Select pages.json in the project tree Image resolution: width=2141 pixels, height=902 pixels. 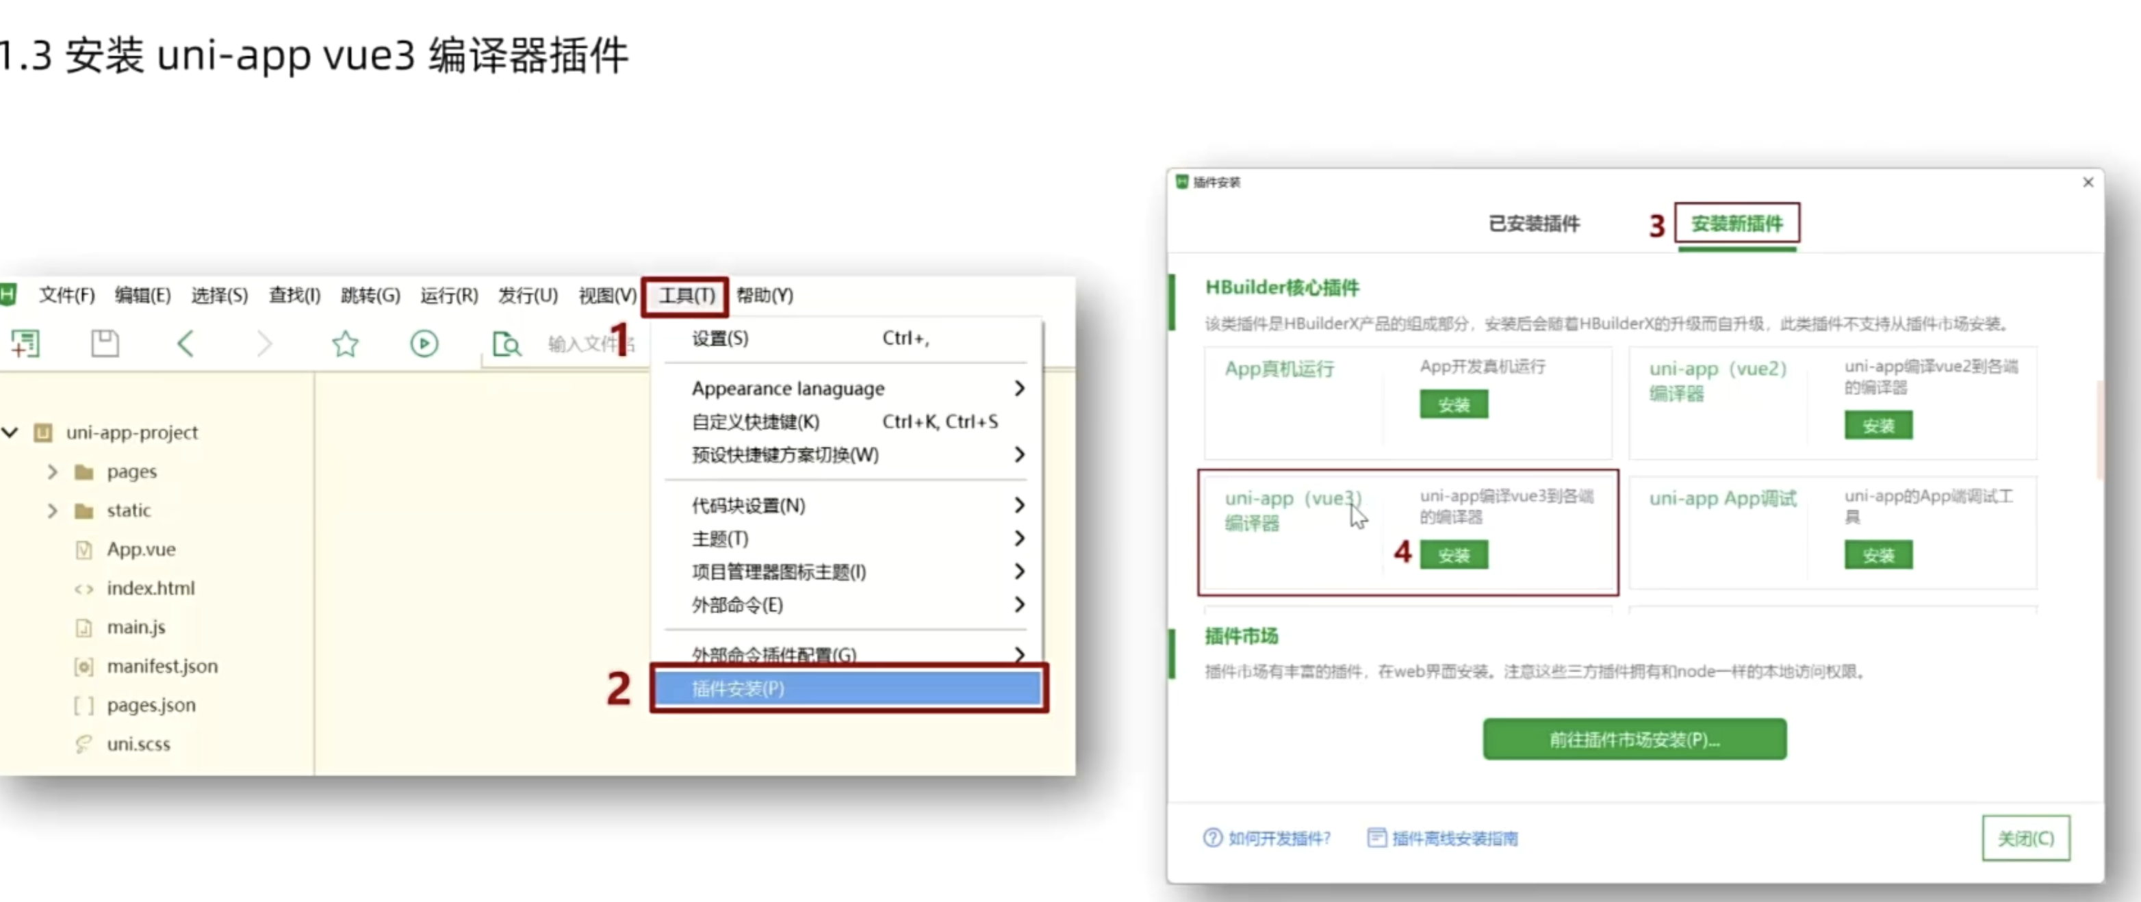[x=151, y=706]
